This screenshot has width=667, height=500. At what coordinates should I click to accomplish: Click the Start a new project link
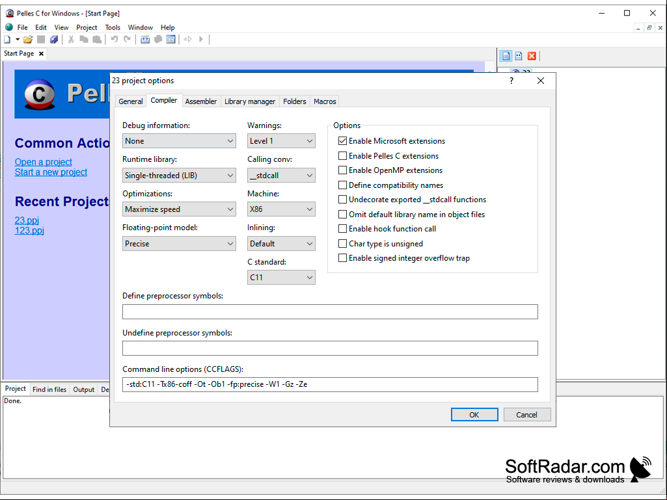[51, 172]
